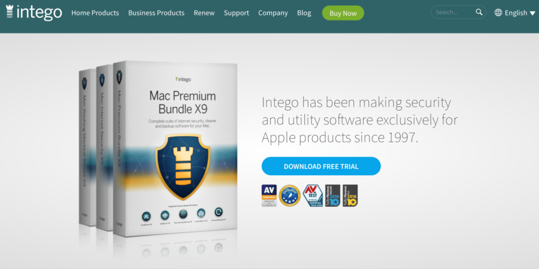This screenshot has height=269, width=539.
Task: Click the search magnifier icon
Action: 479,13
